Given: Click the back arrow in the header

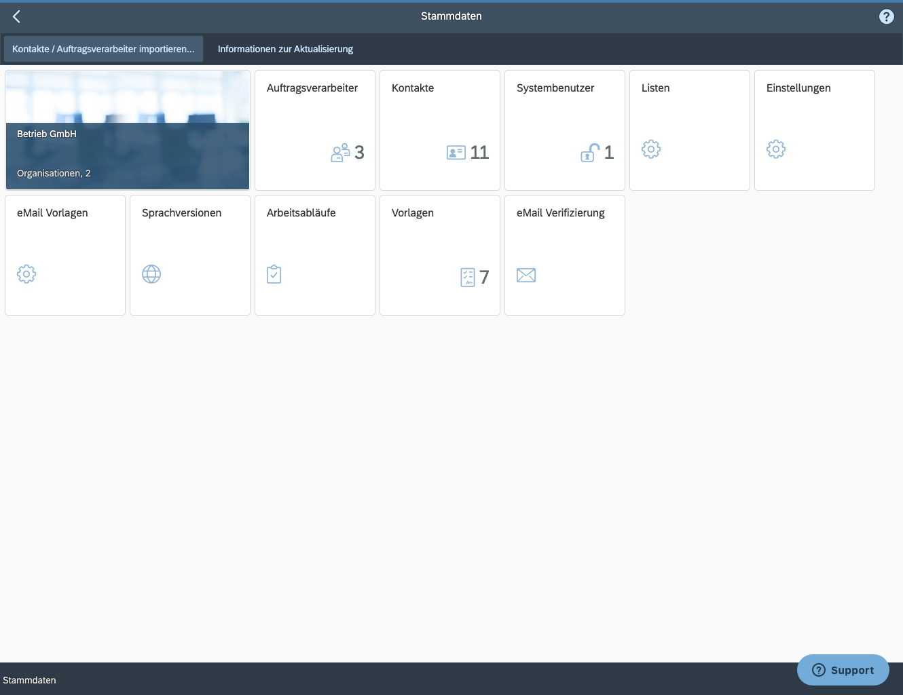Looking at the screenshot, I should (16, 16).
